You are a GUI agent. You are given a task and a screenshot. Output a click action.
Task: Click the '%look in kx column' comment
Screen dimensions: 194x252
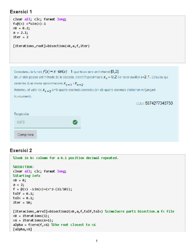coord(65,158)
